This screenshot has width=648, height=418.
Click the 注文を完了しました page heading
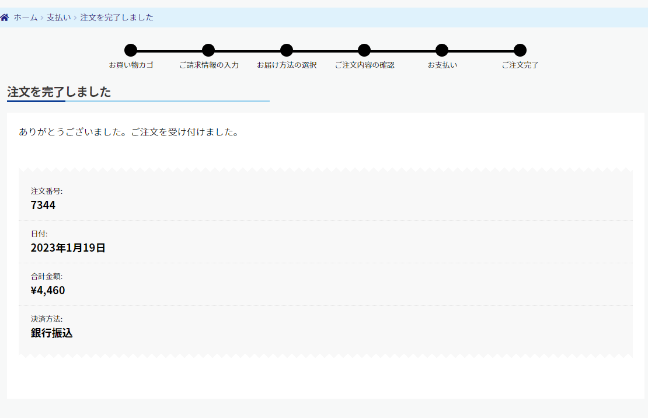click(59, 92)
